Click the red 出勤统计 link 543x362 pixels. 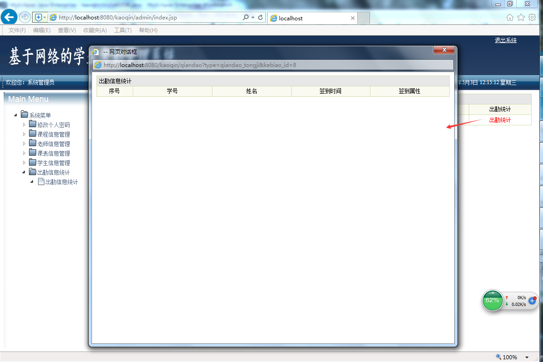[500, 120]
